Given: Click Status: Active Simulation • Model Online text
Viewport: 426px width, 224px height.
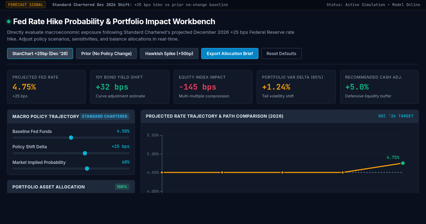Looking at the screenshot, I should pyautogui.click(x=373, y=5).
